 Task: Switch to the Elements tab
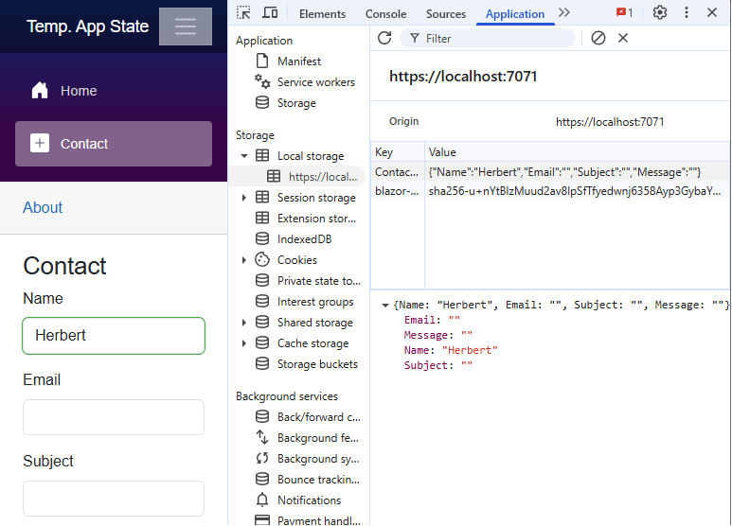[x=322, y=14]
